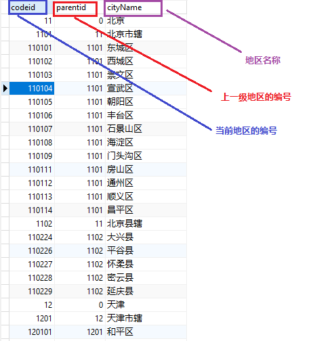Select the 北京县辖 city name cell
Screen dimensions: 336x341
pos(146,223)
